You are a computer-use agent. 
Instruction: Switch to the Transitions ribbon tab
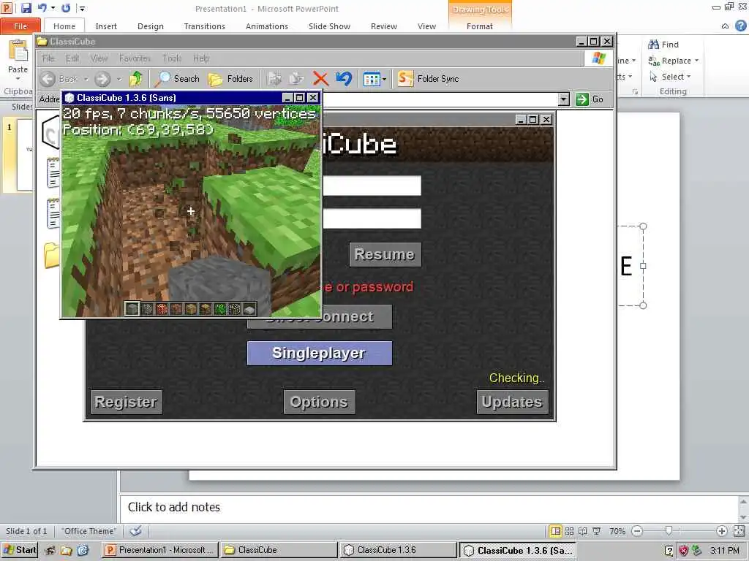205,26
